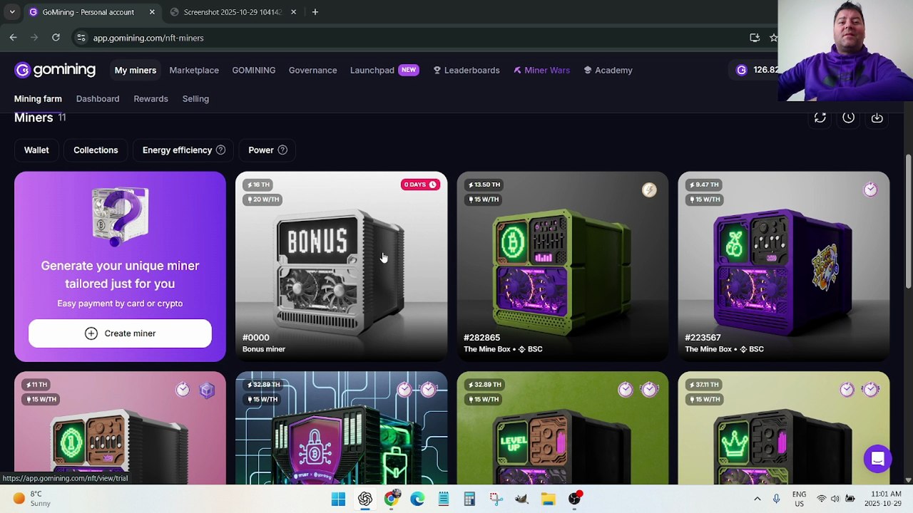Open the refresh/sync miners icon
913x513 pixels.
coord(820,118)
